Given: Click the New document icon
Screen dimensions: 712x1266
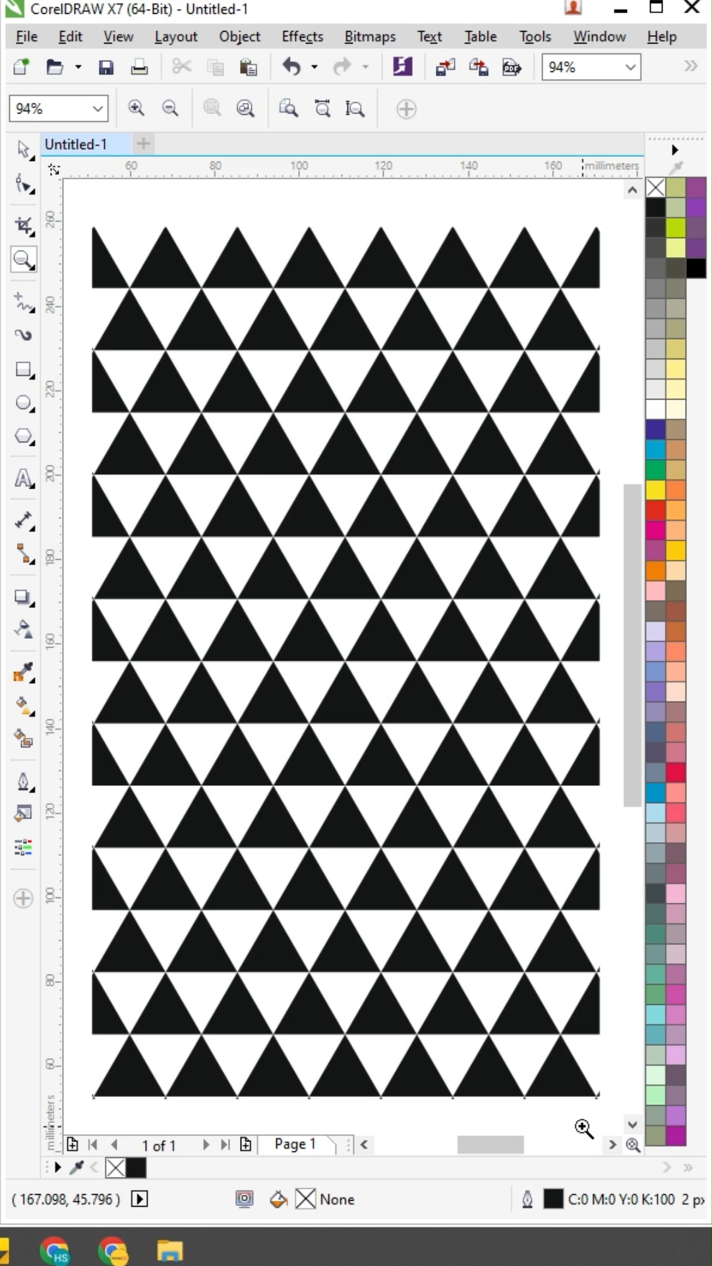Looking at the screenshot, I should click(x=21, y=67).
